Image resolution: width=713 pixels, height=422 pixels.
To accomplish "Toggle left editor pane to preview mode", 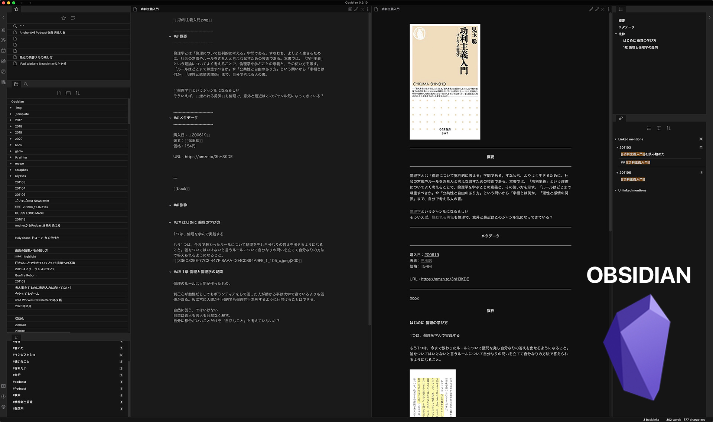I will pos(350,9).
